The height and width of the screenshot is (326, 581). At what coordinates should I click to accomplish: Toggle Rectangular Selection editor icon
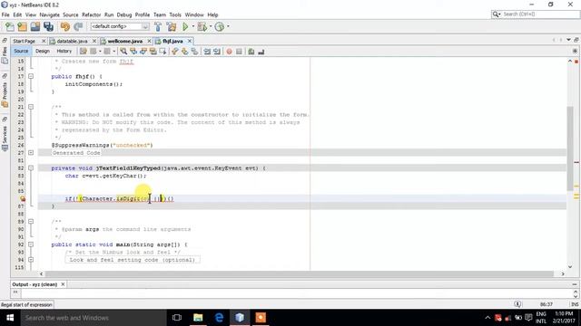(x=162, y=52)
